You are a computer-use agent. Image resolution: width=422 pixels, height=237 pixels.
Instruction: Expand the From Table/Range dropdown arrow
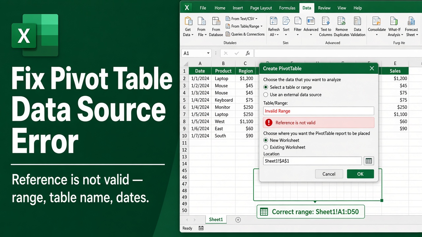[261, 26]
